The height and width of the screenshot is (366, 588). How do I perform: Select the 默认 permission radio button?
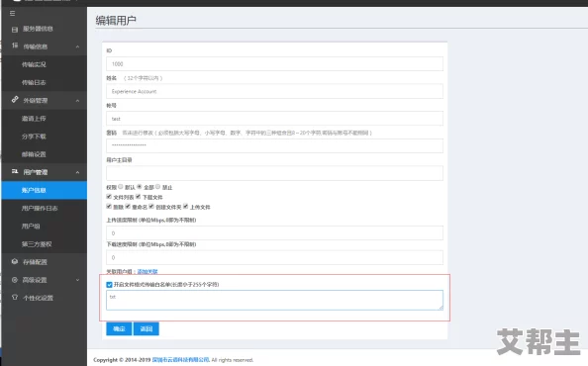(x=121, y=186)
